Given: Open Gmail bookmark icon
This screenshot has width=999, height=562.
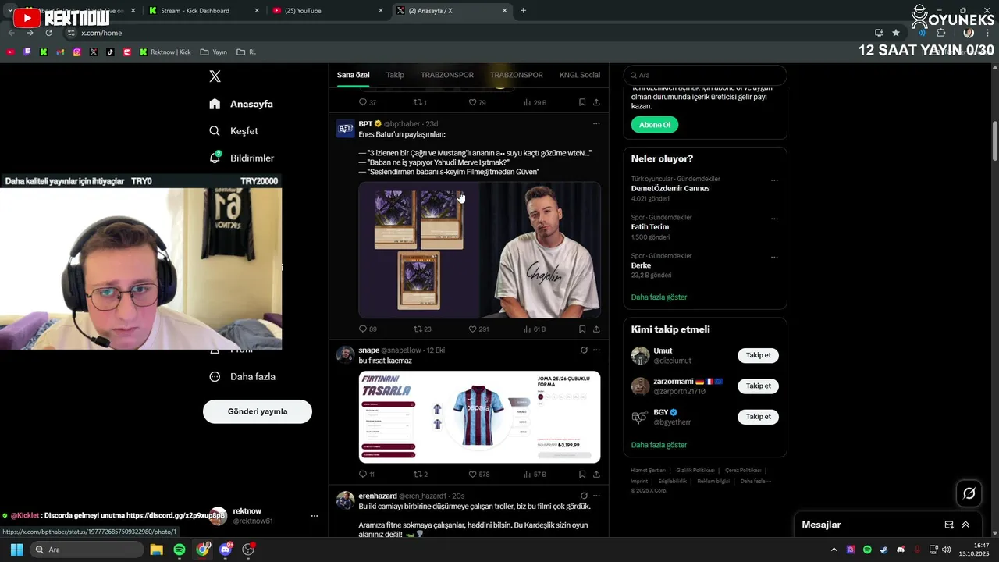Looking at the screenshot, I should 60,52.
